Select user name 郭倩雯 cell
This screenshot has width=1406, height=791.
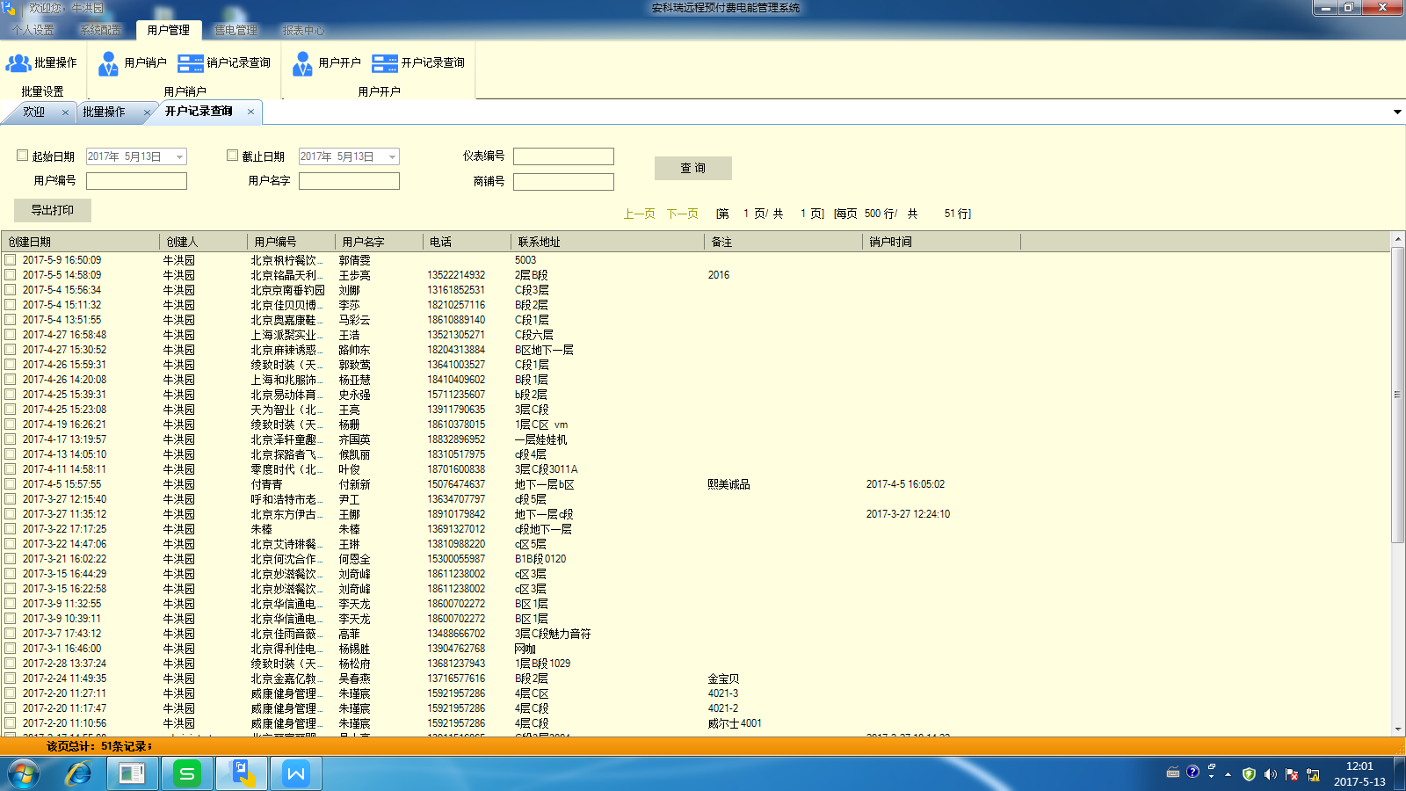coord(354,260)
